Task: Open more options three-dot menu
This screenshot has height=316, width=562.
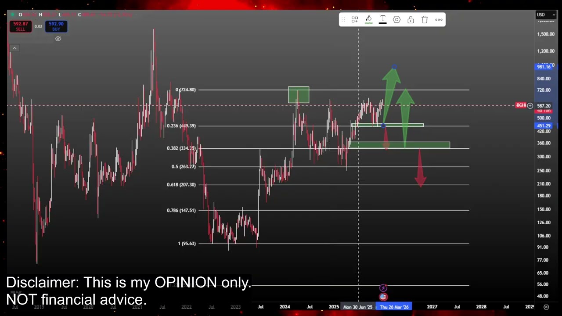Action: 439,19
